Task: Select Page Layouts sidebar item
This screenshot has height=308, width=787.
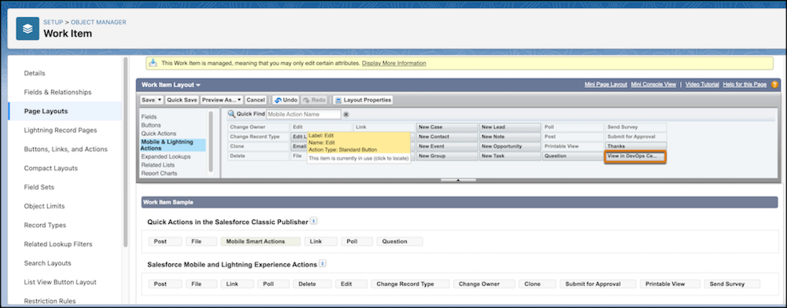Action: click(x=65, y=112)
